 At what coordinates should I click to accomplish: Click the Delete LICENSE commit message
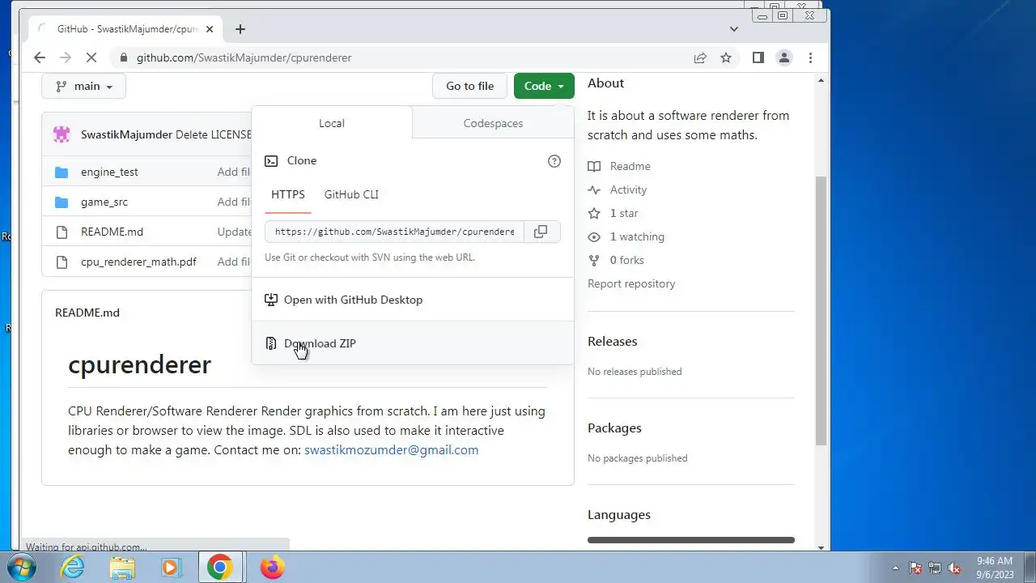pyautogui.click(x=214, y=134)
